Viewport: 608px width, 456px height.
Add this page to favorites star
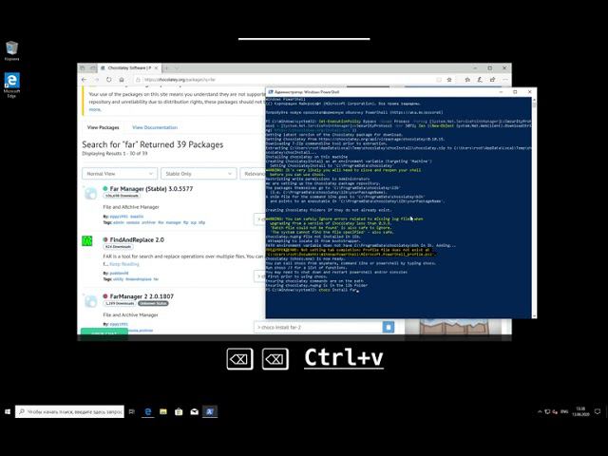tap(449, 80)
